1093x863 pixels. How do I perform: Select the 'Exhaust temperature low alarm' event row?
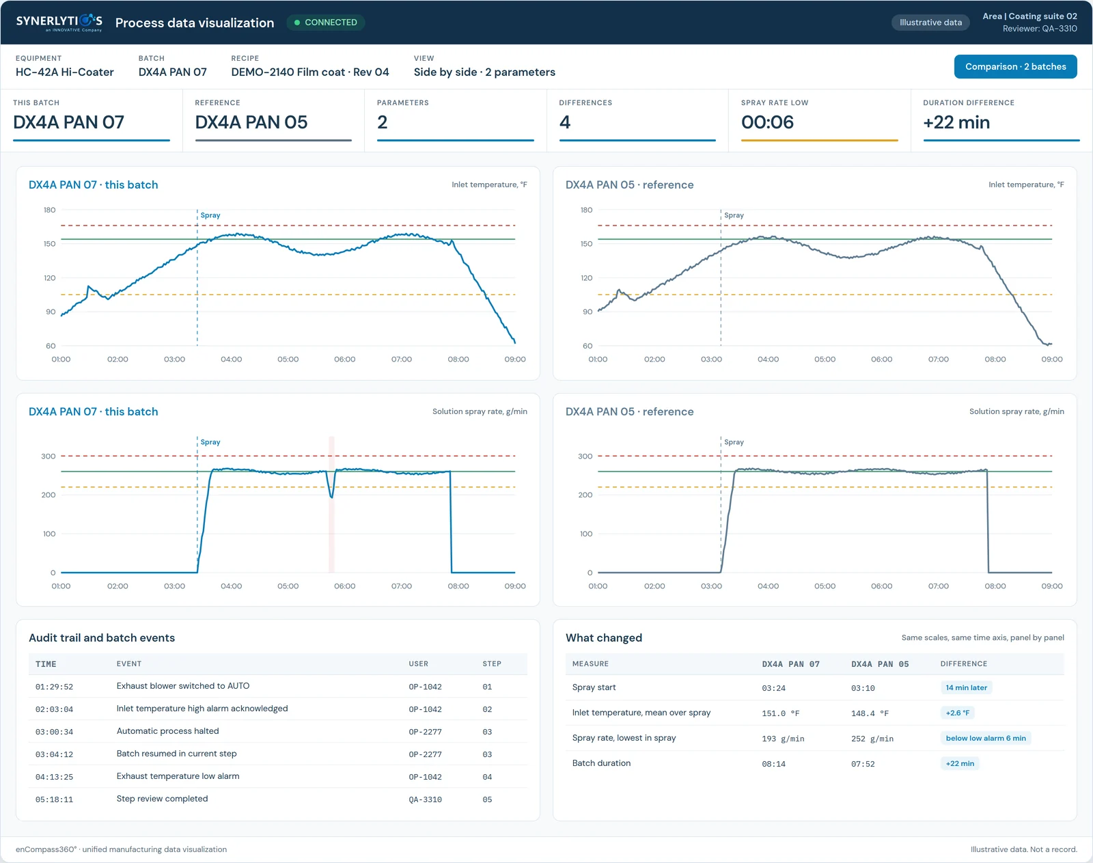tap(278, 776)
